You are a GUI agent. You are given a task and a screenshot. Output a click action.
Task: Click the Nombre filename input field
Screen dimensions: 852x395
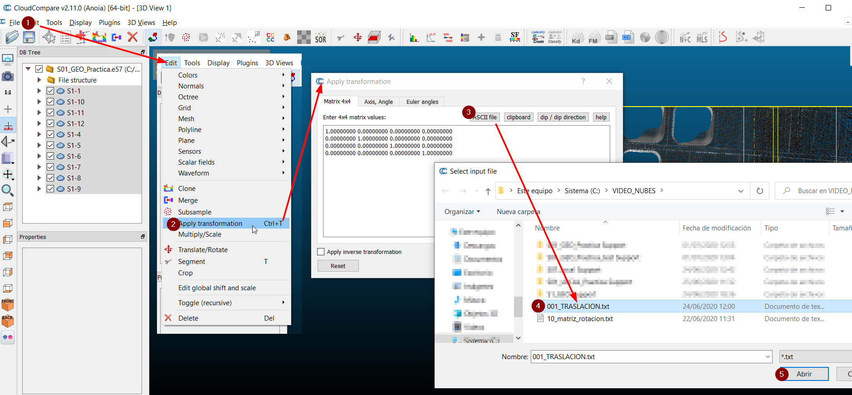(x=651, y=357)
